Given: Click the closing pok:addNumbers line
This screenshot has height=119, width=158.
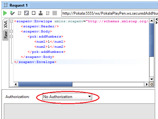Looking at the screenshot, I should pyautogui.click(x=46, y=52).
